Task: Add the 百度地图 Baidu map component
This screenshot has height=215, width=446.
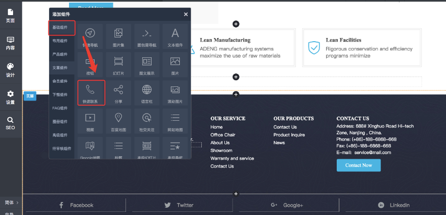Action: (119, 120)
